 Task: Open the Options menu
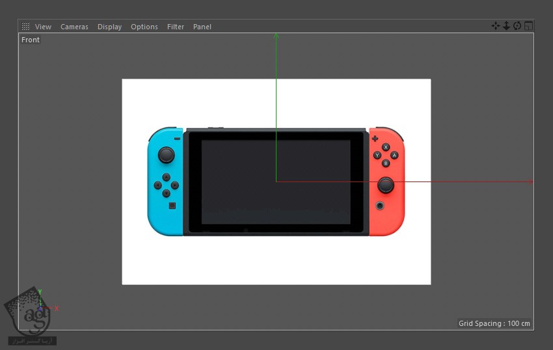pyautogui.click(x=144, y=27)
